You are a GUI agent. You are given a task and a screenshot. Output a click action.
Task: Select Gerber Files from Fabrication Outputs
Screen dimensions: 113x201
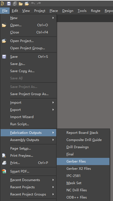pyautogui.click(x=83, y=161)
